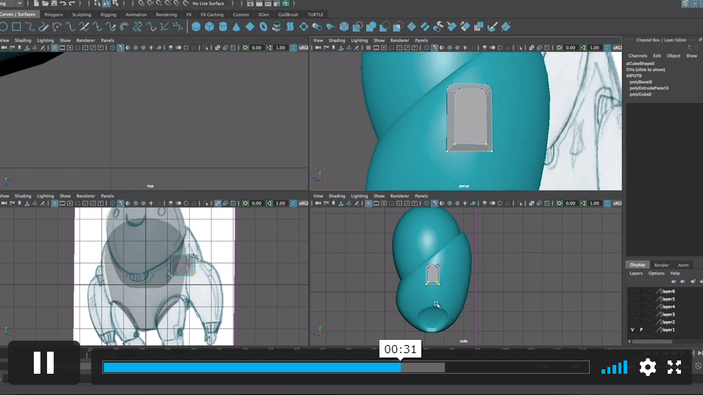Select the polygon cylinder shelf icon
703x395 pixels.
click(223, 27)
